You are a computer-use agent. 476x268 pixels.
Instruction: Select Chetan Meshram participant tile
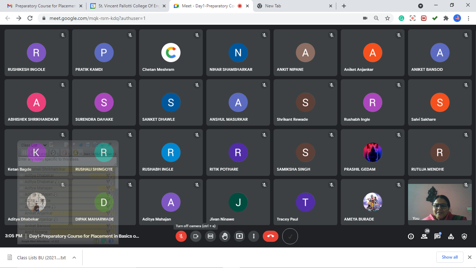[171, 53]
